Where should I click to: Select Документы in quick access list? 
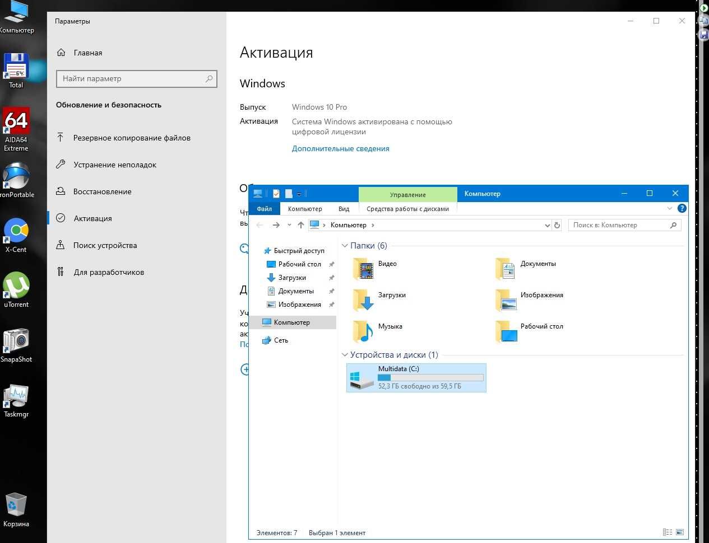click(296, 291)
